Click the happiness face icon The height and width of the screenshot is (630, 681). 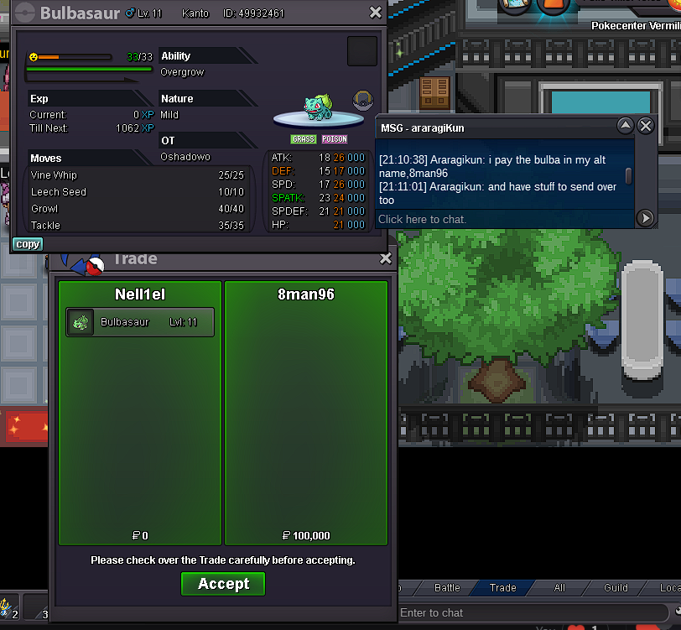(34, 57)
